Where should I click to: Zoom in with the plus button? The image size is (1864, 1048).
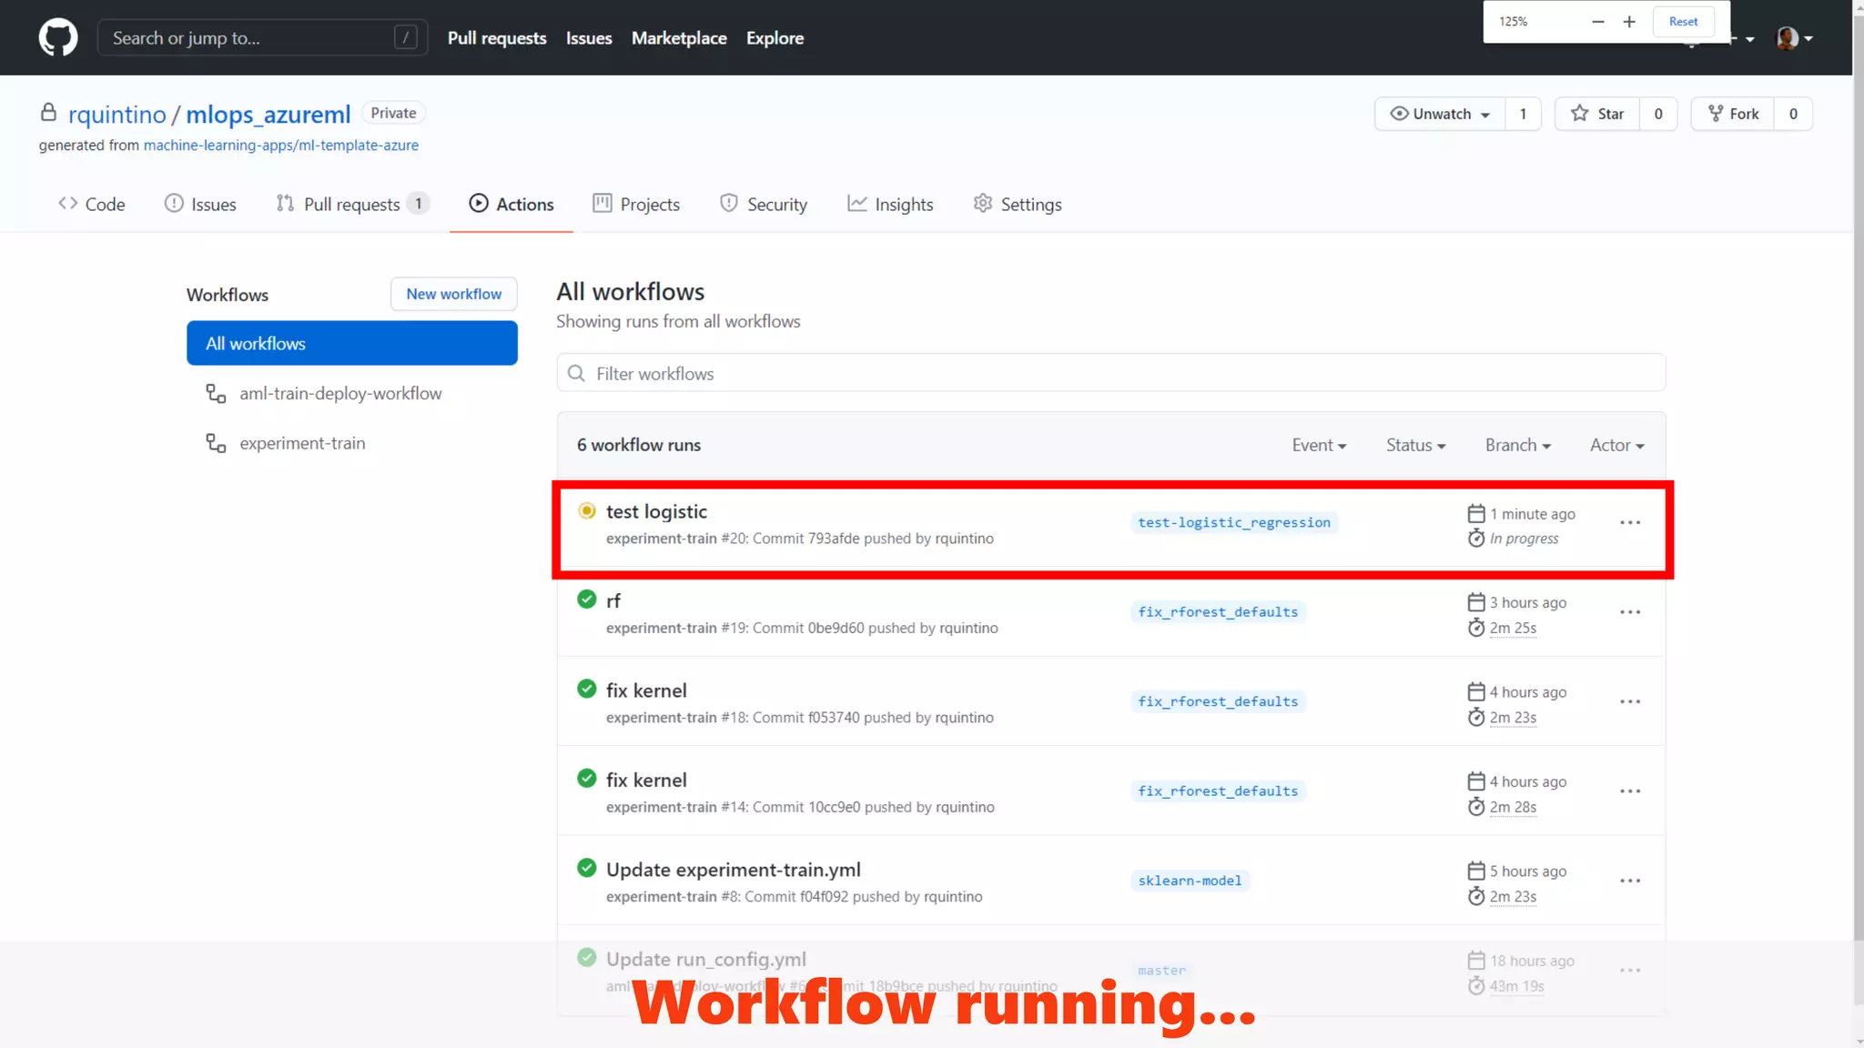1629,22
